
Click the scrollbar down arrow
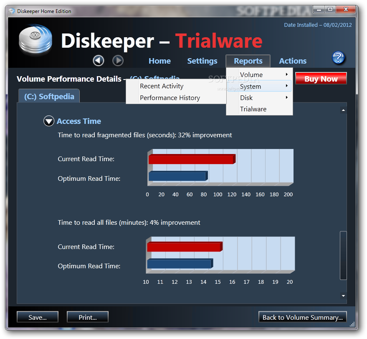pos(343,296)
